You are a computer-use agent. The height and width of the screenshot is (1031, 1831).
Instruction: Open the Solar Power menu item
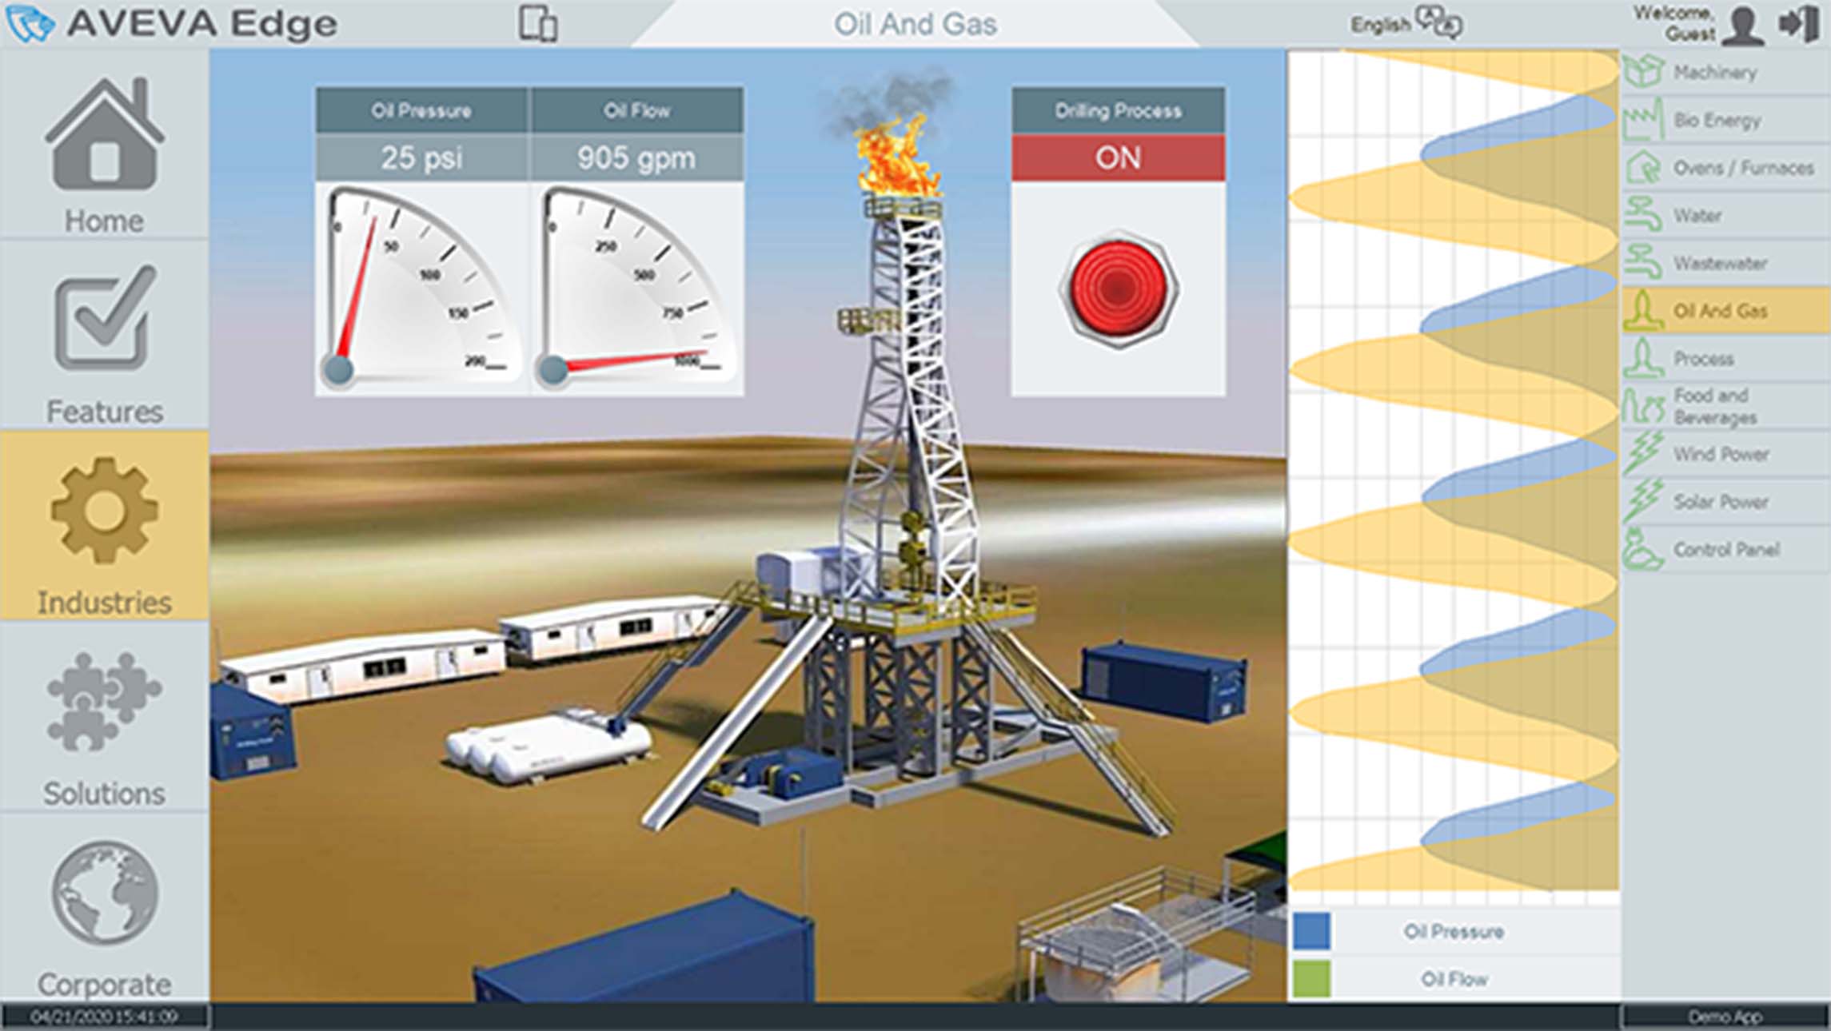(1725, 501)
